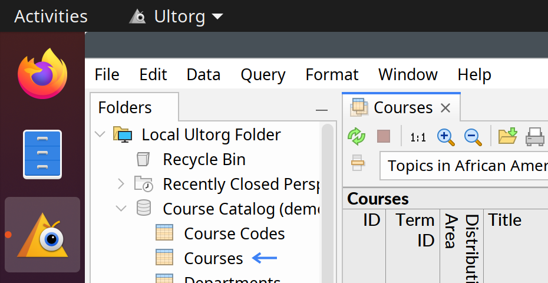
Task: Click the Zoom In magnifier icon
Action: pyautogui.click(x=446, y=137)
